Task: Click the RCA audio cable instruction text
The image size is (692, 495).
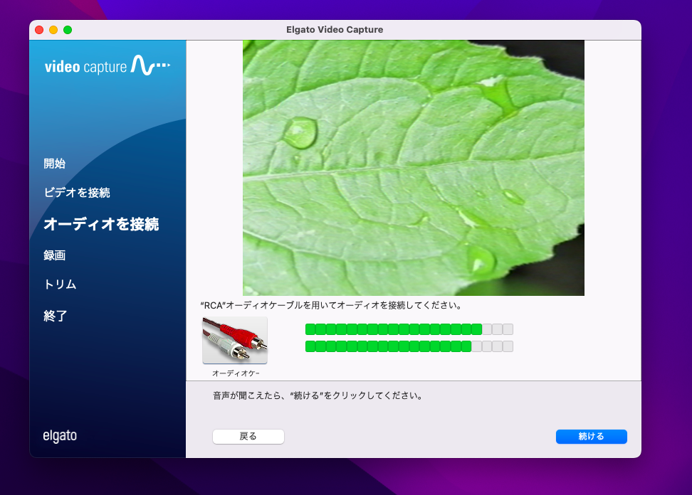Action: (x=332, y=306)
